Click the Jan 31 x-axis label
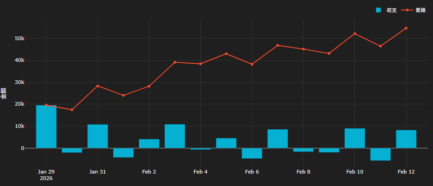 pos(98,172)
